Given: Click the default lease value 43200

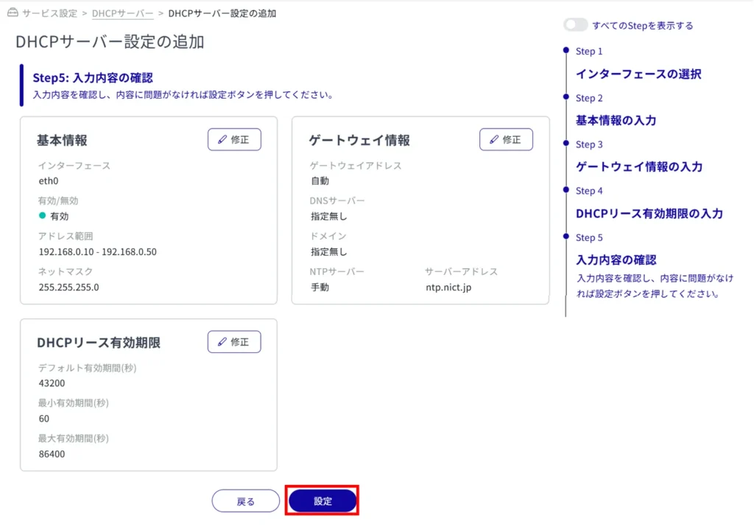Looking at the screenshot, I should [x=52, y=383].
